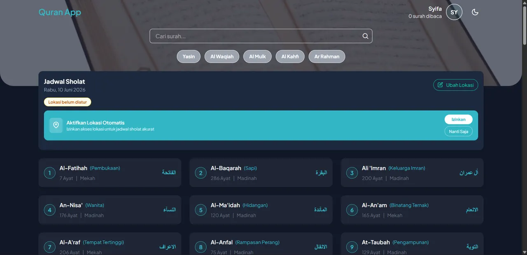Select the Al Mulk quick chip

[257, 56]
